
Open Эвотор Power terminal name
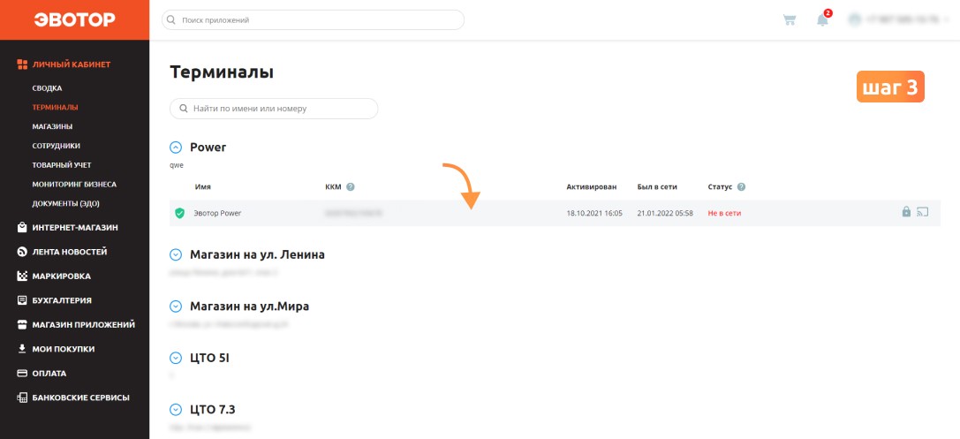point(217,213)
